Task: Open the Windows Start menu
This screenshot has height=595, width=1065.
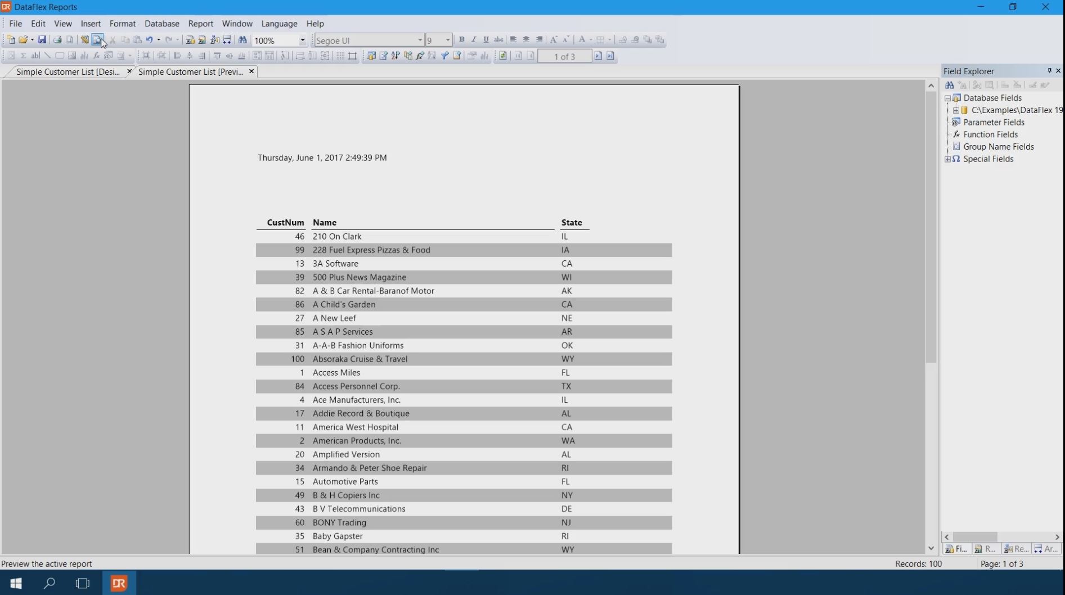Action: [16, 583]
